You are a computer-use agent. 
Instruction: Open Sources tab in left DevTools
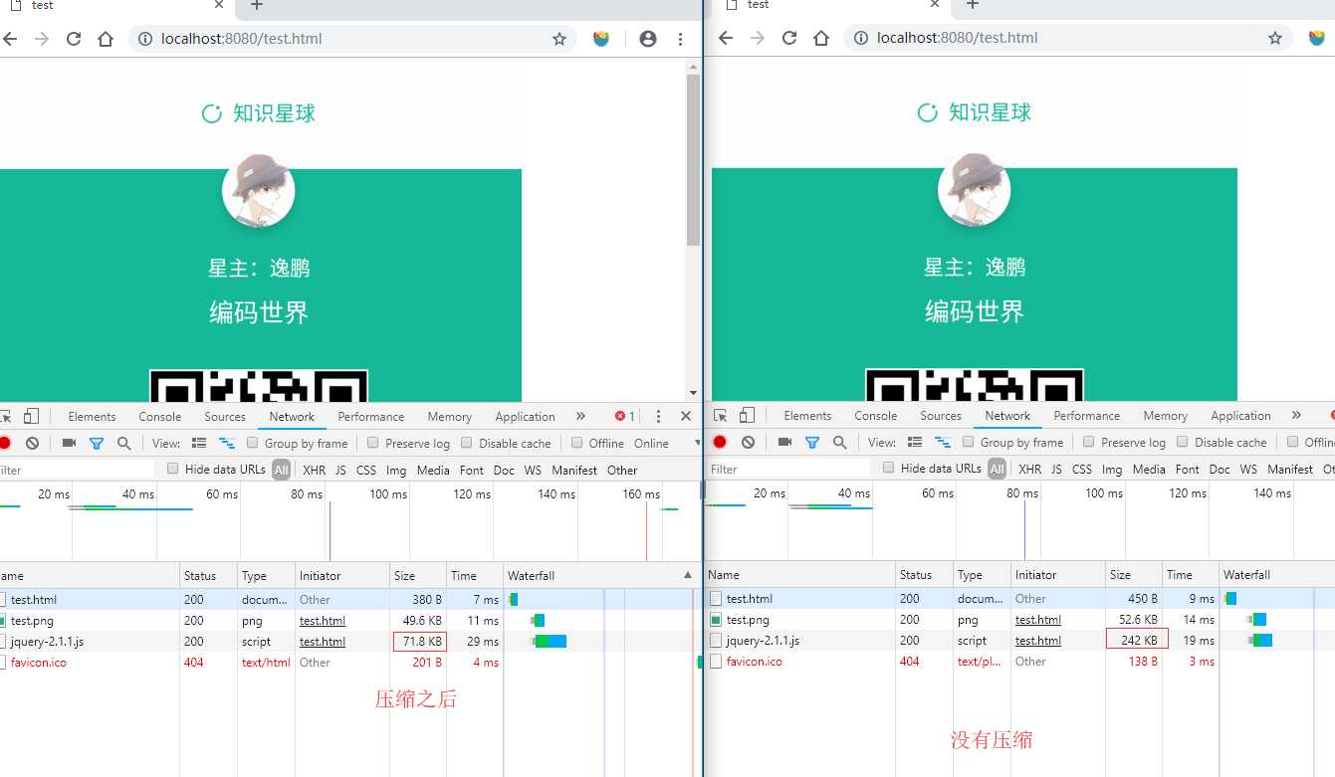pyautogui.click(x=225, y=417)
